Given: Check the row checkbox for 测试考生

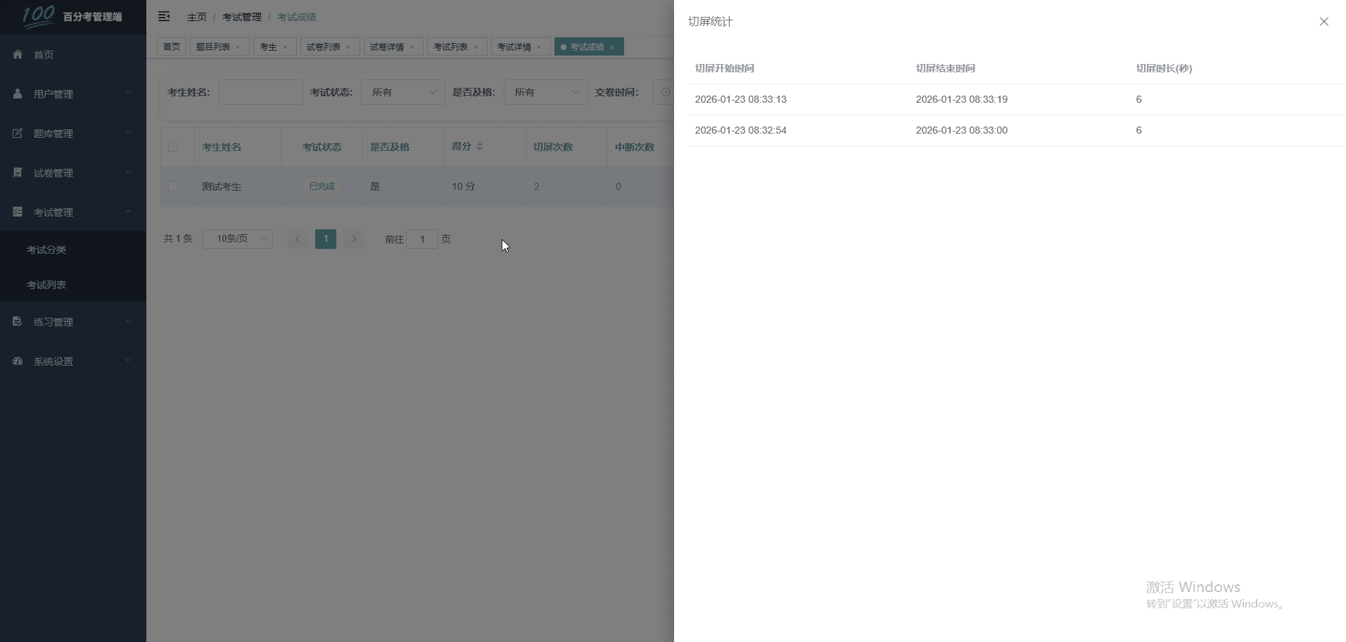Looking at the screenshot, I should [x=173, y=186].
